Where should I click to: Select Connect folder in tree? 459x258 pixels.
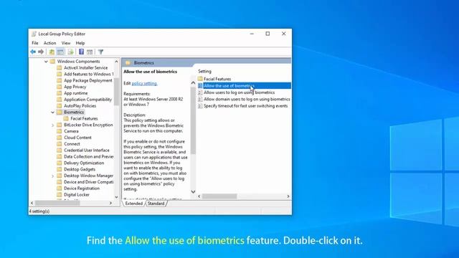point(72,144)
